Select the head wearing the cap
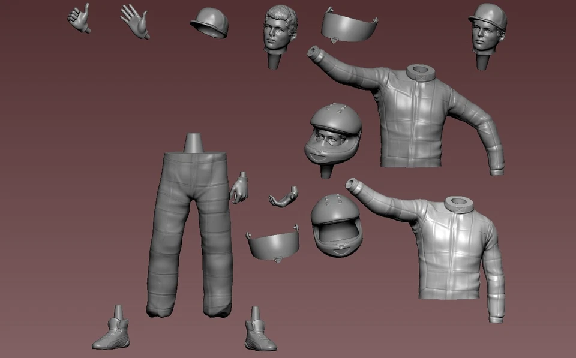 (487, 36)
